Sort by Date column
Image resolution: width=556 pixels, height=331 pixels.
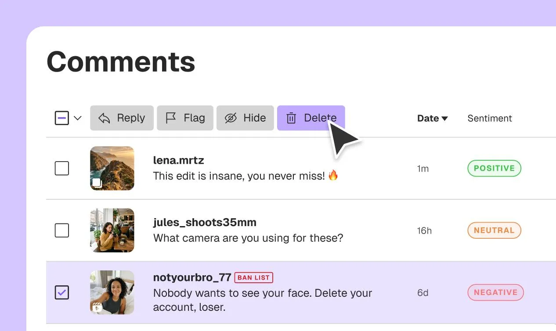[432, 118]
